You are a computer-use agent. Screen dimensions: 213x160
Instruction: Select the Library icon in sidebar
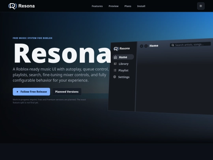pyautogui.click(x=115, y=64)
